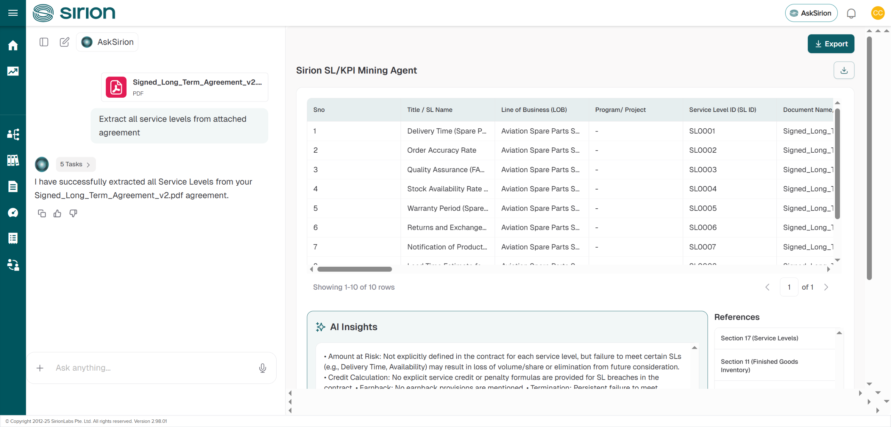891x427 pixels.
Task: Go to next table page arrow
Action: coord(826,287)
